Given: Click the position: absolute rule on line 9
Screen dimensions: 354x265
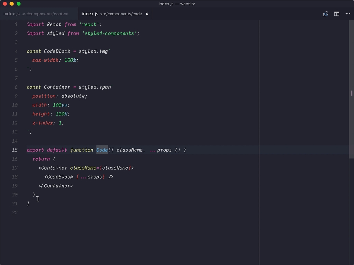Looking at the screenshot, I should [x=58, y=96].
